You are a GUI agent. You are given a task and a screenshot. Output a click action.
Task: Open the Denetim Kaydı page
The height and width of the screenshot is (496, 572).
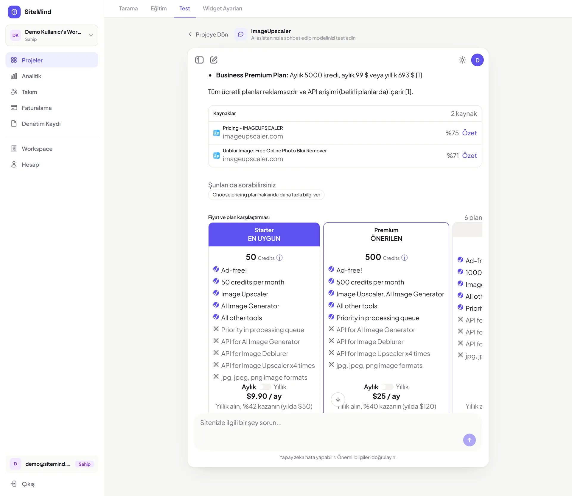click(x=52, y=124)
